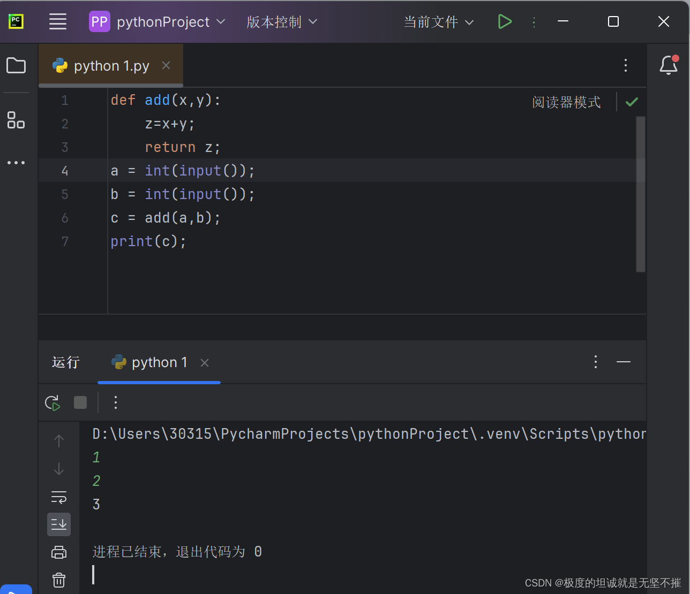
Task: Print the console output
Action: (58, 552)
